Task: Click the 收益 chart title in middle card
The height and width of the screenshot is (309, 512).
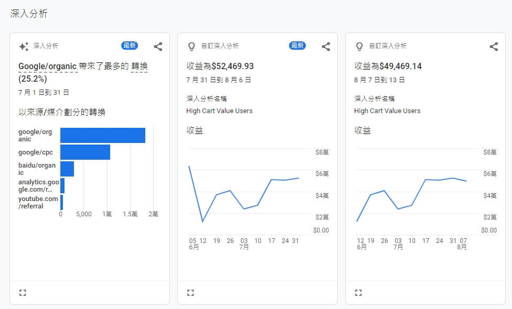Action: point(195,130)
